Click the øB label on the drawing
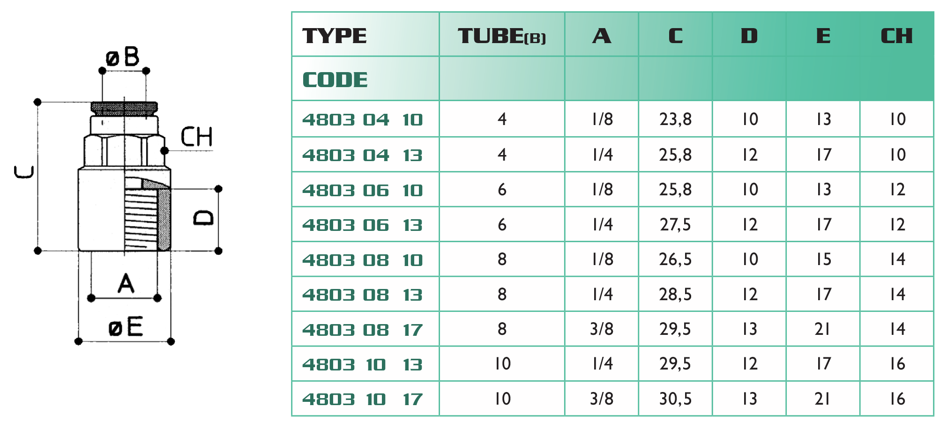Viewport: 947px width, 429px height. 123,57
